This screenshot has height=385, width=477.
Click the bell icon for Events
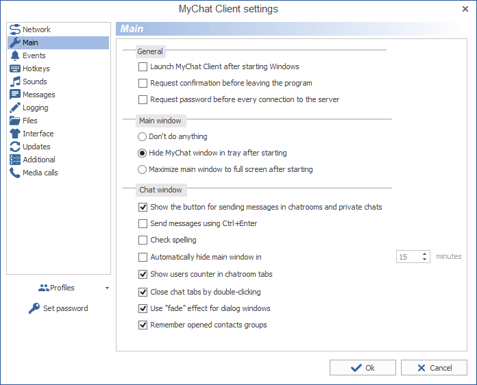tap(15, 55)
